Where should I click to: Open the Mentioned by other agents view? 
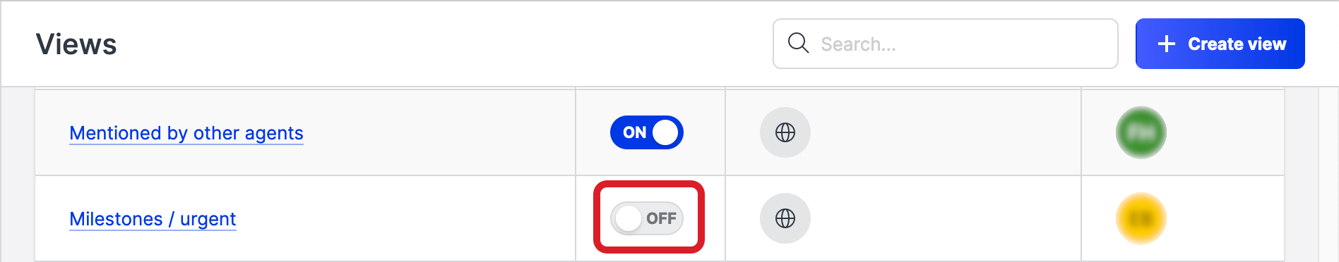click(x=186, y=133)
